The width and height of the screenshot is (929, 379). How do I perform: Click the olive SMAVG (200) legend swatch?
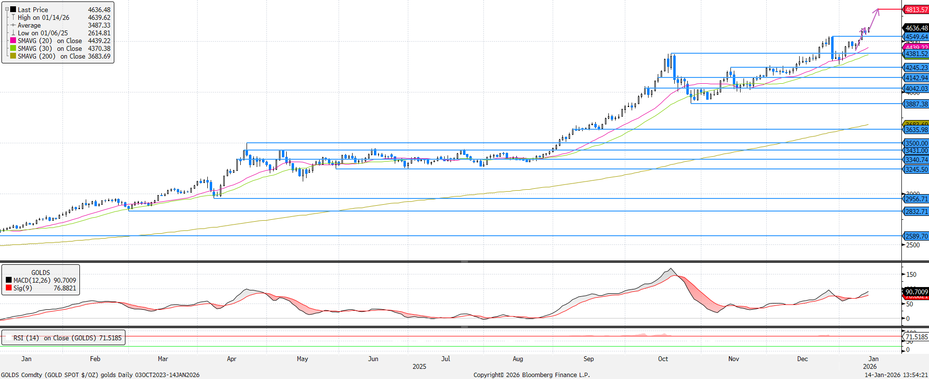click(x=13, y=56)
